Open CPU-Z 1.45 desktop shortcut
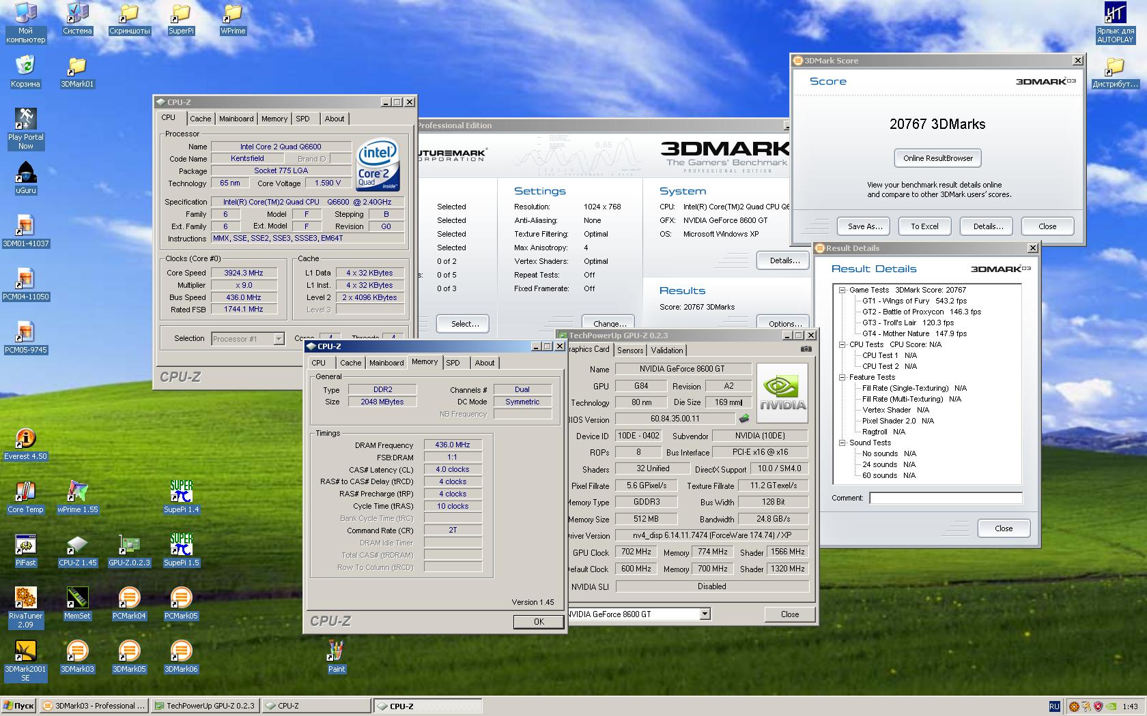Viewport: 1147px width, 716px height. click(x=77, y=550)
